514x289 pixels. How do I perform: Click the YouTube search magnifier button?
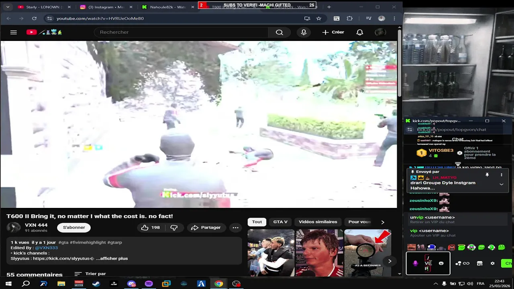279,32
